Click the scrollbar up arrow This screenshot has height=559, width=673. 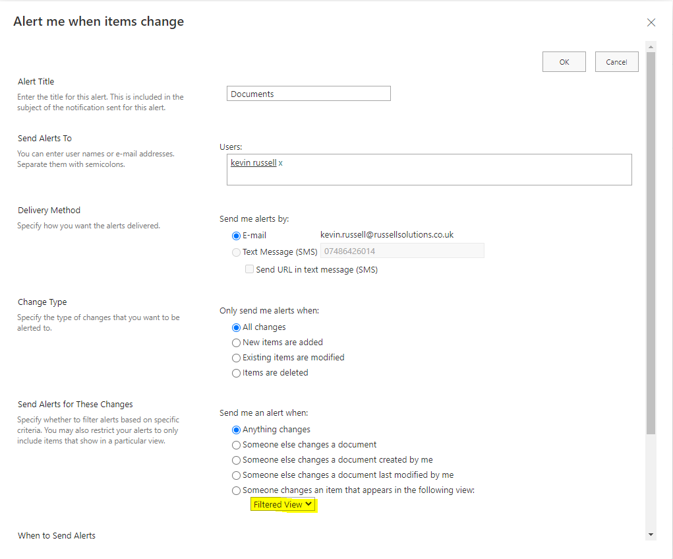pos(651,46)
